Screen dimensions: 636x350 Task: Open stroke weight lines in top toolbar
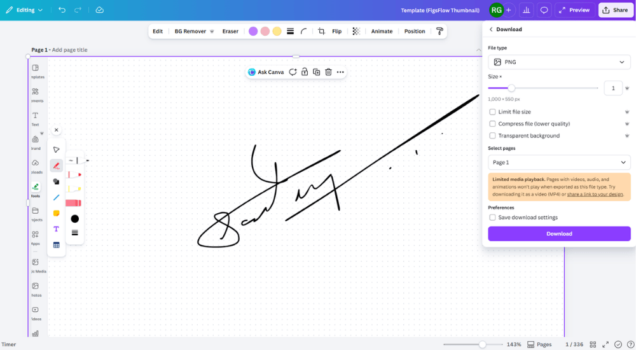pos(290,31)
